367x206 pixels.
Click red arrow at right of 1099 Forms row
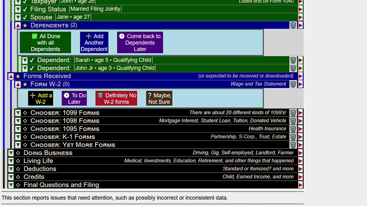(300, 113)
